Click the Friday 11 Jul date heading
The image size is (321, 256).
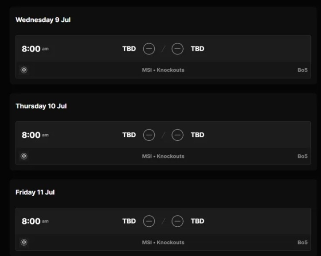35,192
